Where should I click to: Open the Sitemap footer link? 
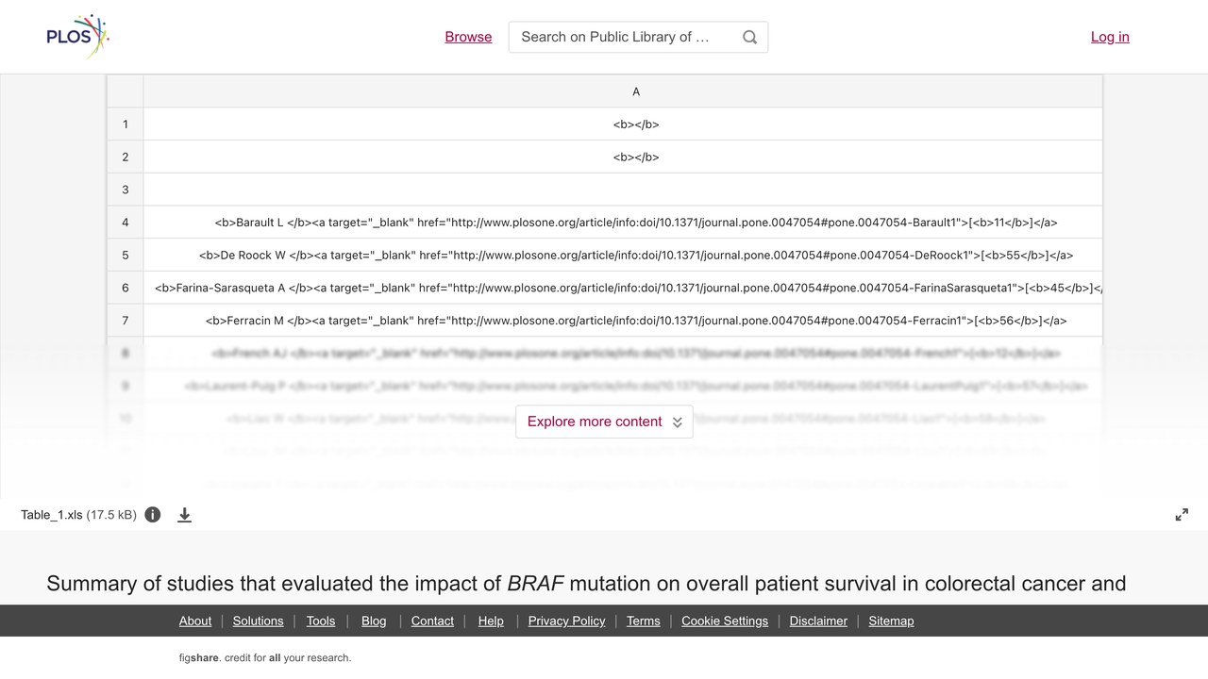click(891, 621)
